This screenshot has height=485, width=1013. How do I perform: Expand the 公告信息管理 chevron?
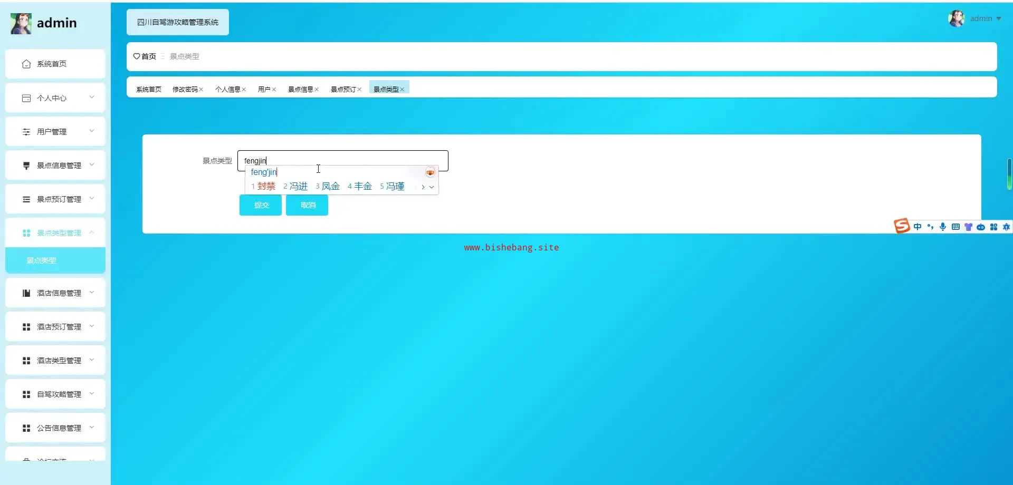click(92, 428)
